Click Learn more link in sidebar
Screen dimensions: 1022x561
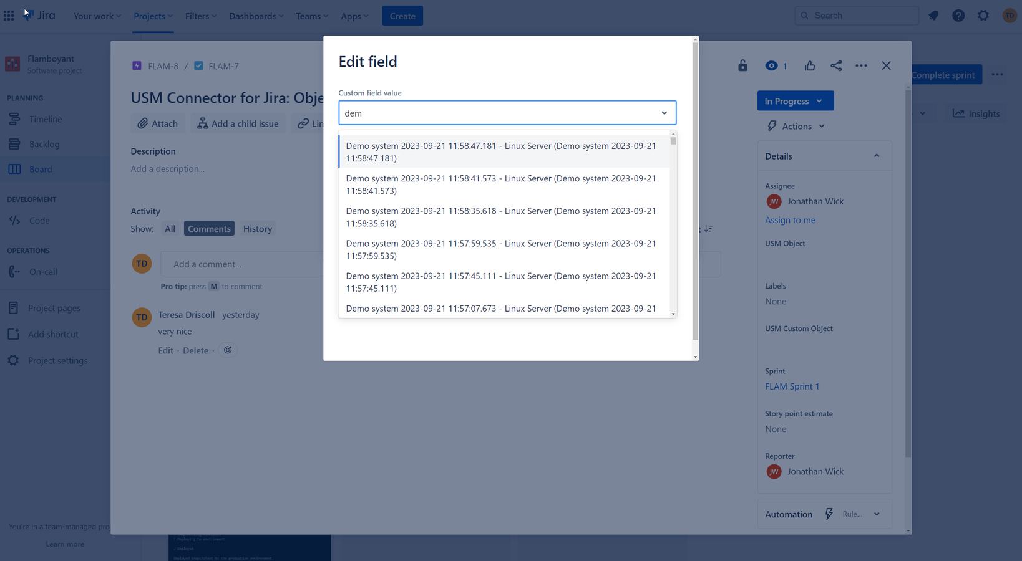[x=65, y=544]
